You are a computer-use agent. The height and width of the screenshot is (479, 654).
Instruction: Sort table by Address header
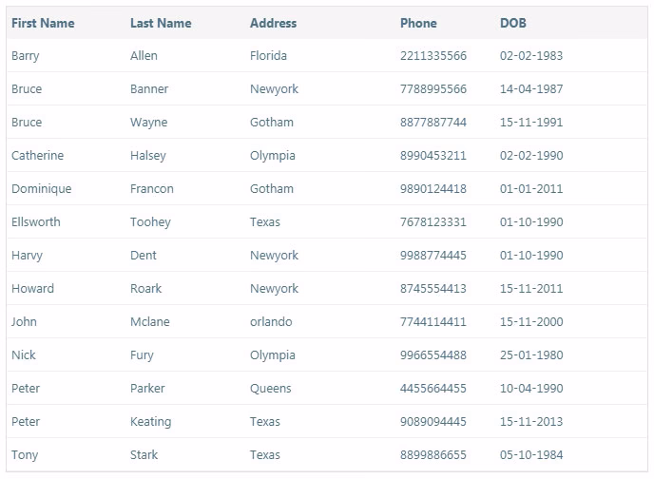(x=273, y=23)
